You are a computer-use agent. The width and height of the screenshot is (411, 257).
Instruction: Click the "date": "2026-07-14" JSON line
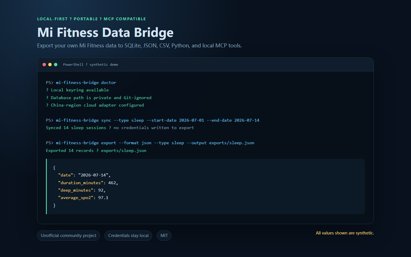point(84,175)
